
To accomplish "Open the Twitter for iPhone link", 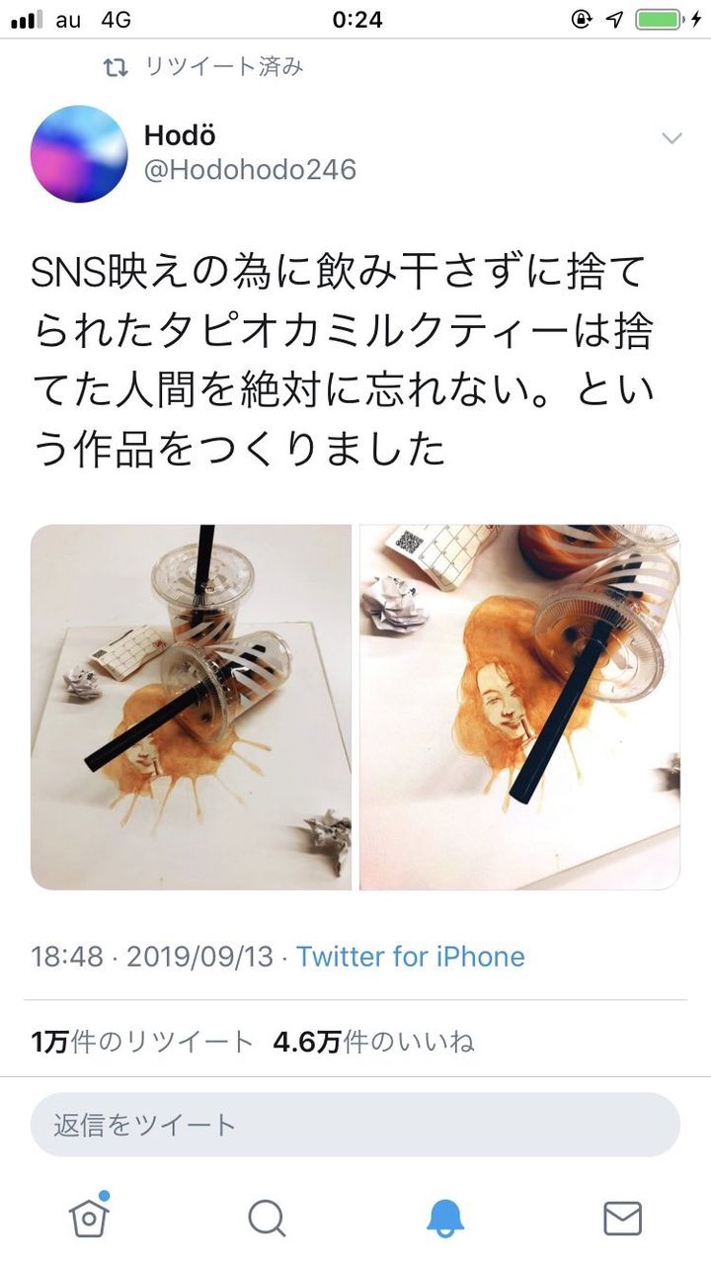I will point(411,957).
